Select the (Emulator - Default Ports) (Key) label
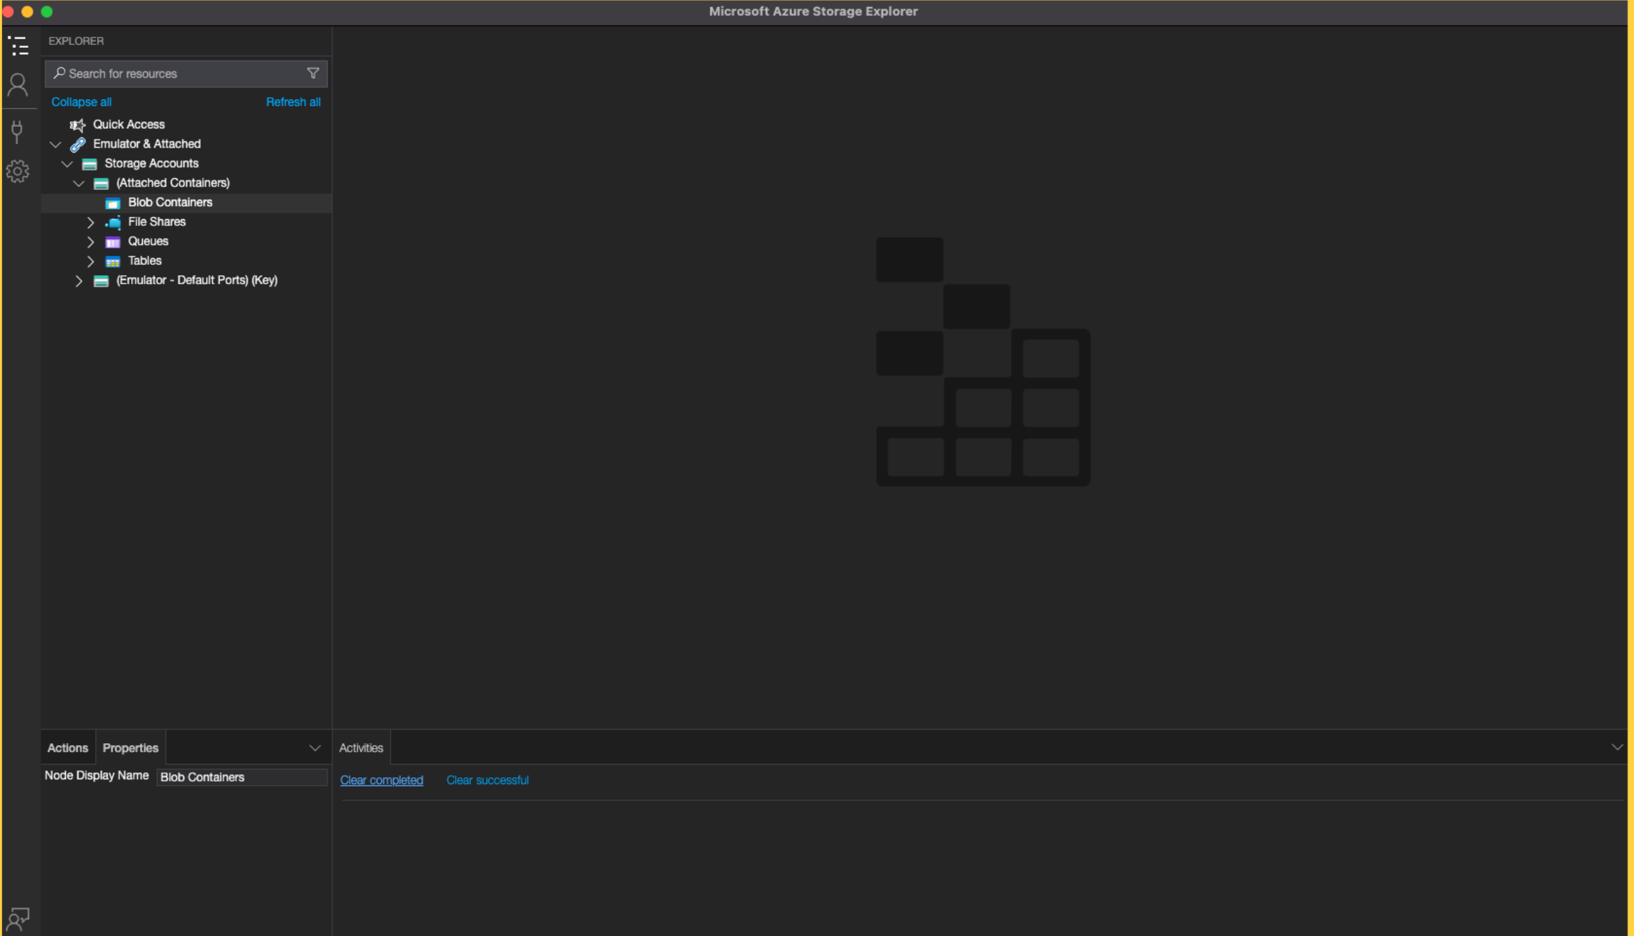1634x936 pixels. (x=197, y=279)
